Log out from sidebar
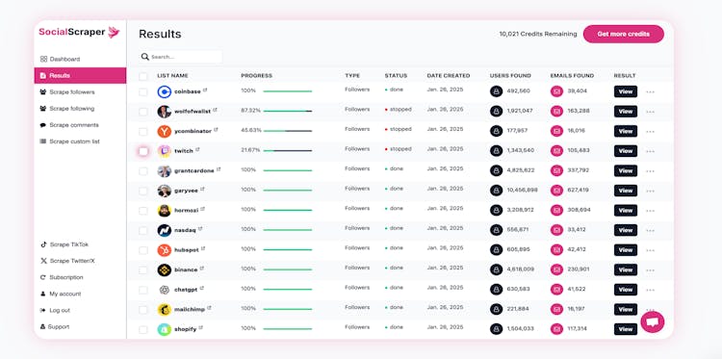 (x=55, y=310)
